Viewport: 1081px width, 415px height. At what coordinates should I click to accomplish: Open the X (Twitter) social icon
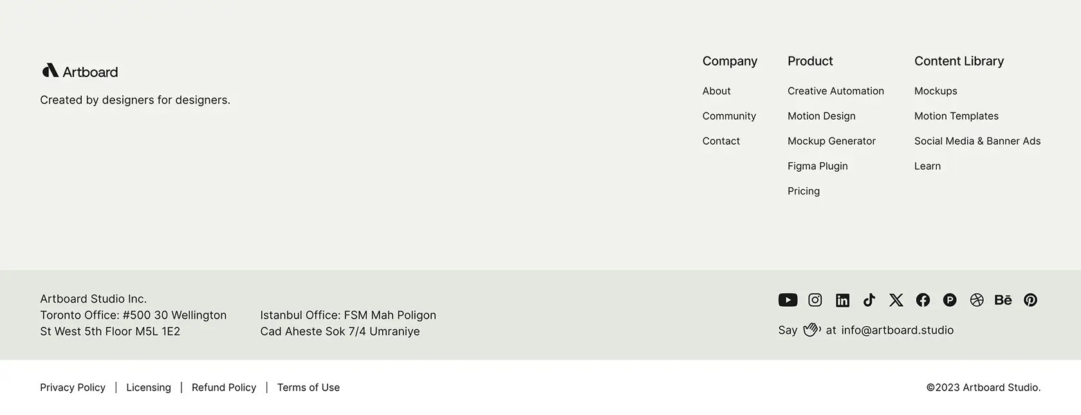[896, 300]
